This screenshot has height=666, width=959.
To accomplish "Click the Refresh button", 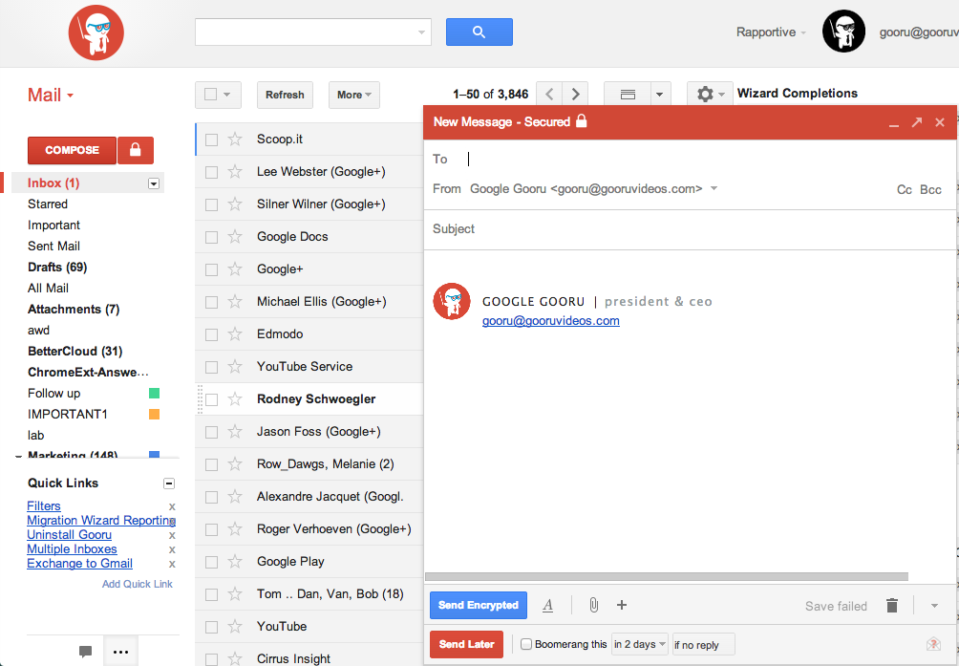I will 285,95.
